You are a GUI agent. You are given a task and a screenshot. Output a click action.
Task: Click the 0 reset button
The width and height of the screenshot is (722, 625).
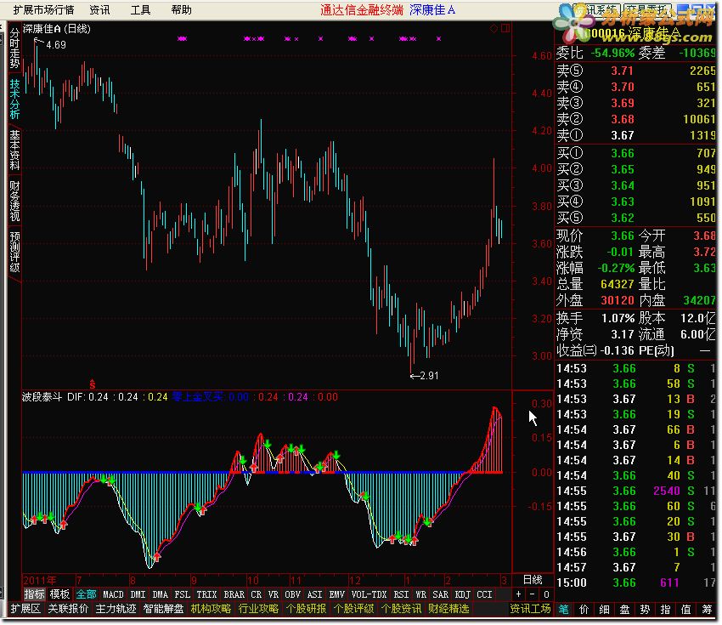tap(546, 594)
